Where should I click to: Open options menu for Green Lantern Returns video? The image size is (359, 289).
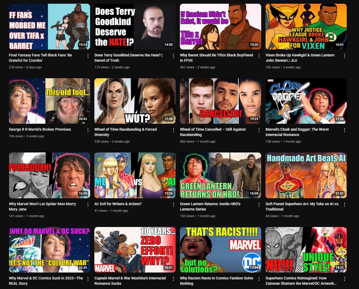coord(259,205)
